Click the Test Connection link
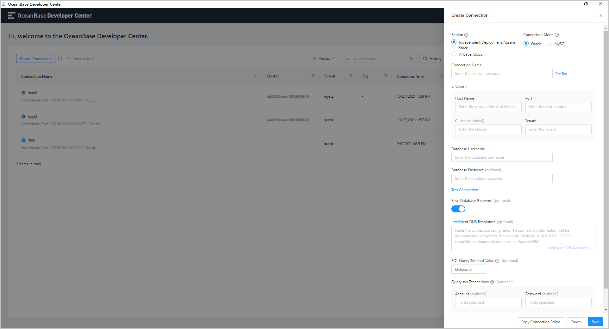Viewport: 609px width, 329px height. pos(465,190)
